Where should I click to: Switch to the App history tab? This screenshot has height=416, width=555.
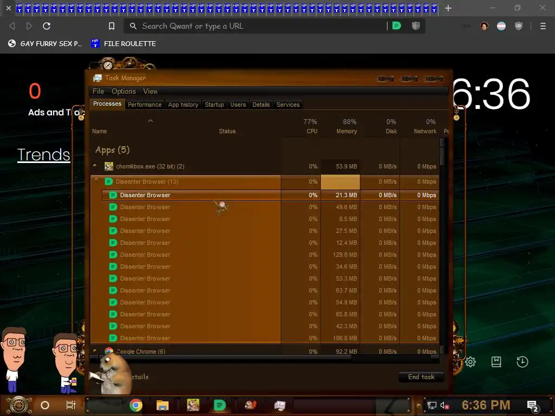183,105
